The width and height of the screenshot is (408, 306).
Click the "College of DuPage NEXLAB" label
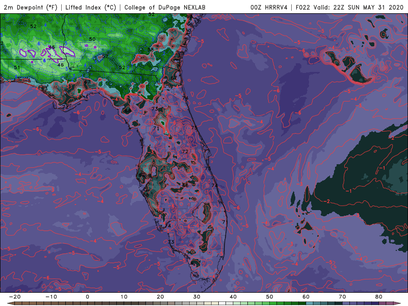coord(165,7)
